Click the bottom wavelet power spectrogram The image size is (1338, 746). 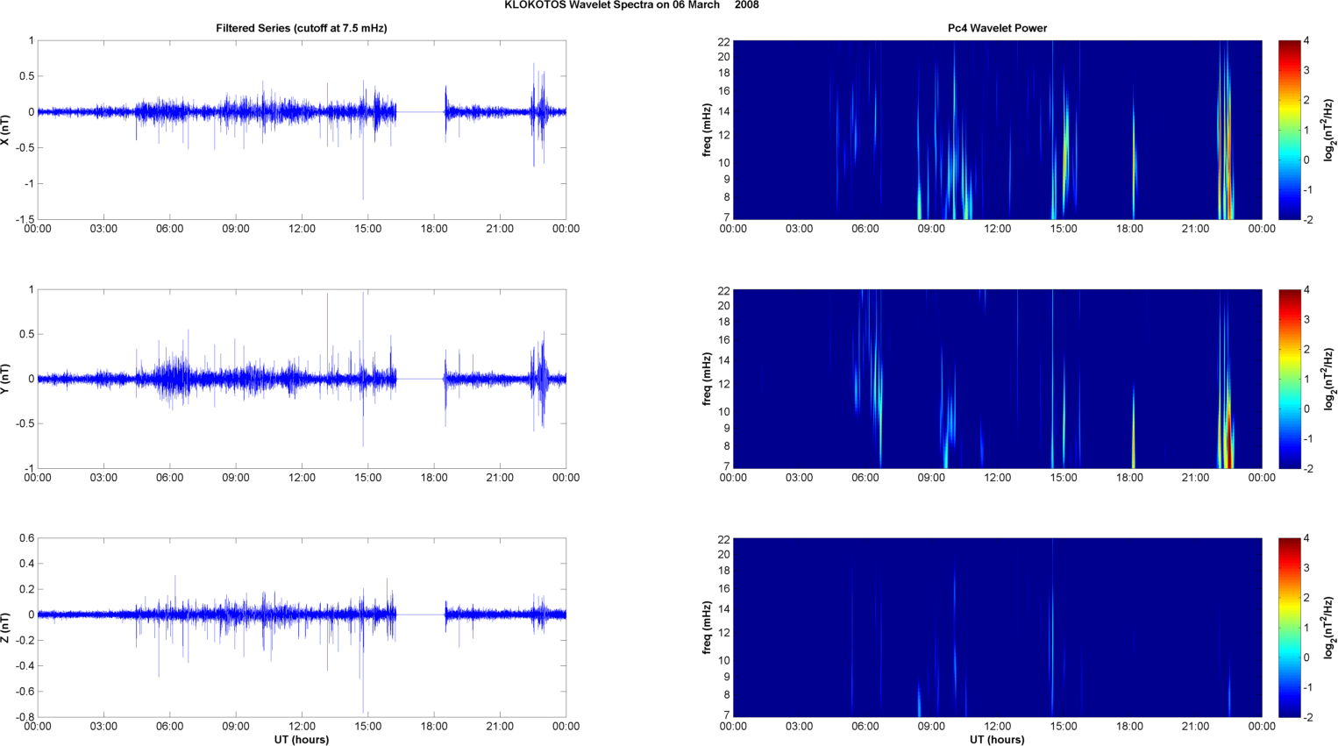click(x=997, y=628)
